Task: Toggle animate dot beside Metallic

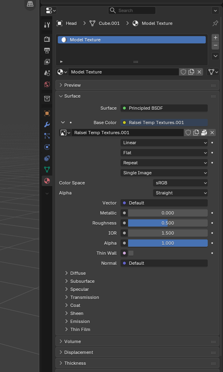Action: 212,213
